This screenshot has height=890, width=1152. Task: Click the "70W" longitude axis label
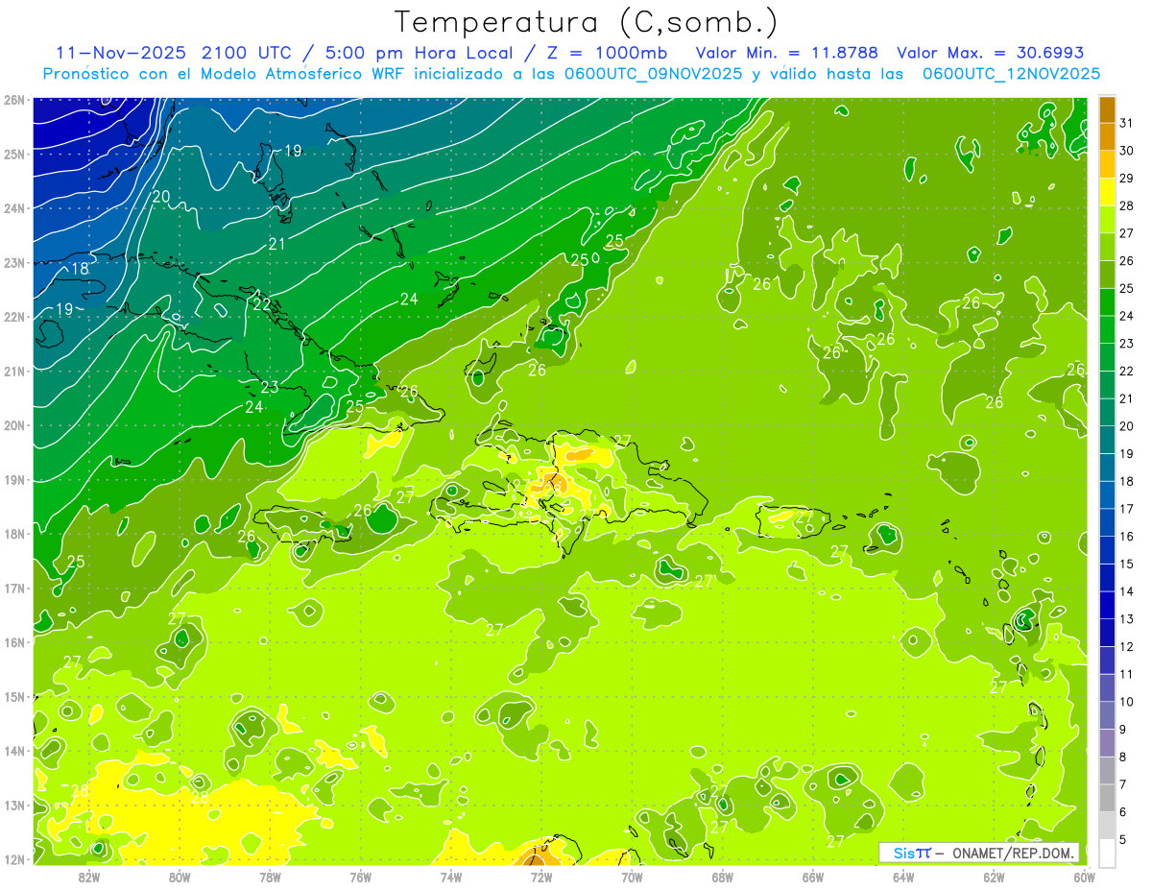(632, 876)
